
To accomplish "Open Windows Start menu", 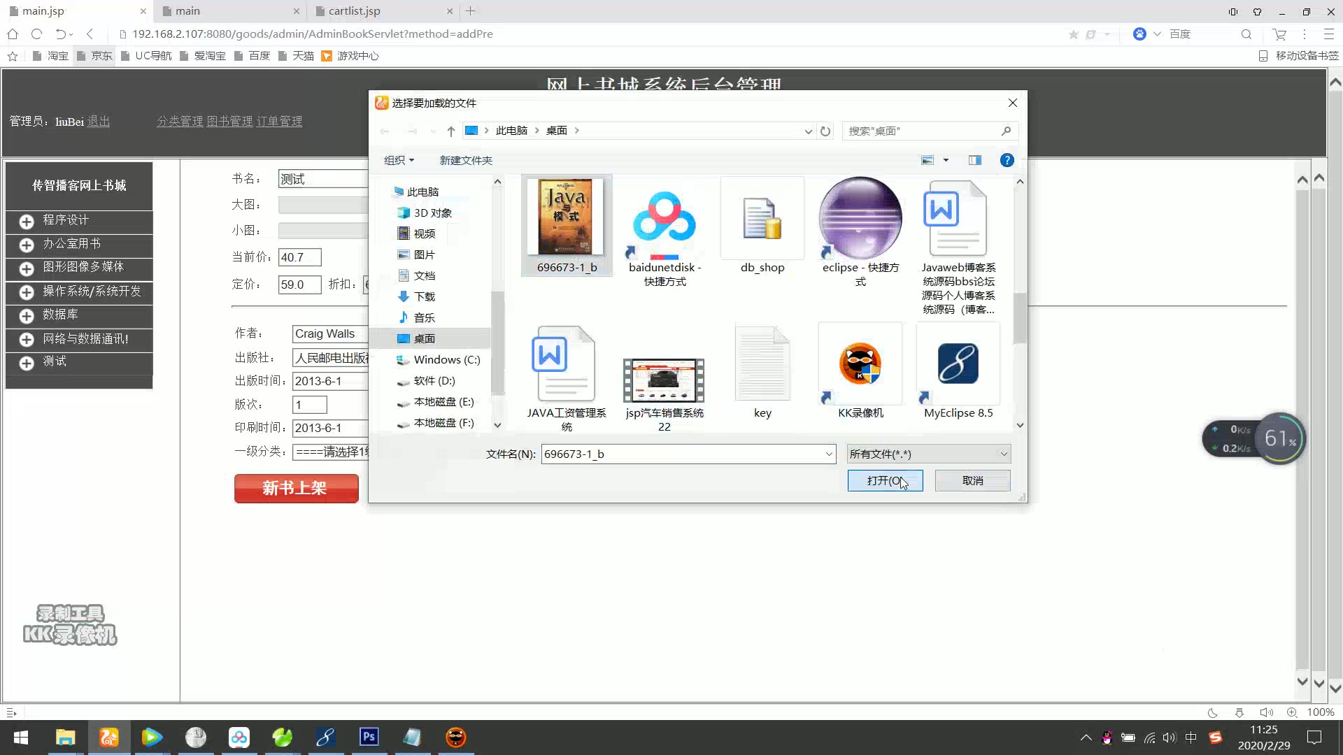I will coord(21,738).
